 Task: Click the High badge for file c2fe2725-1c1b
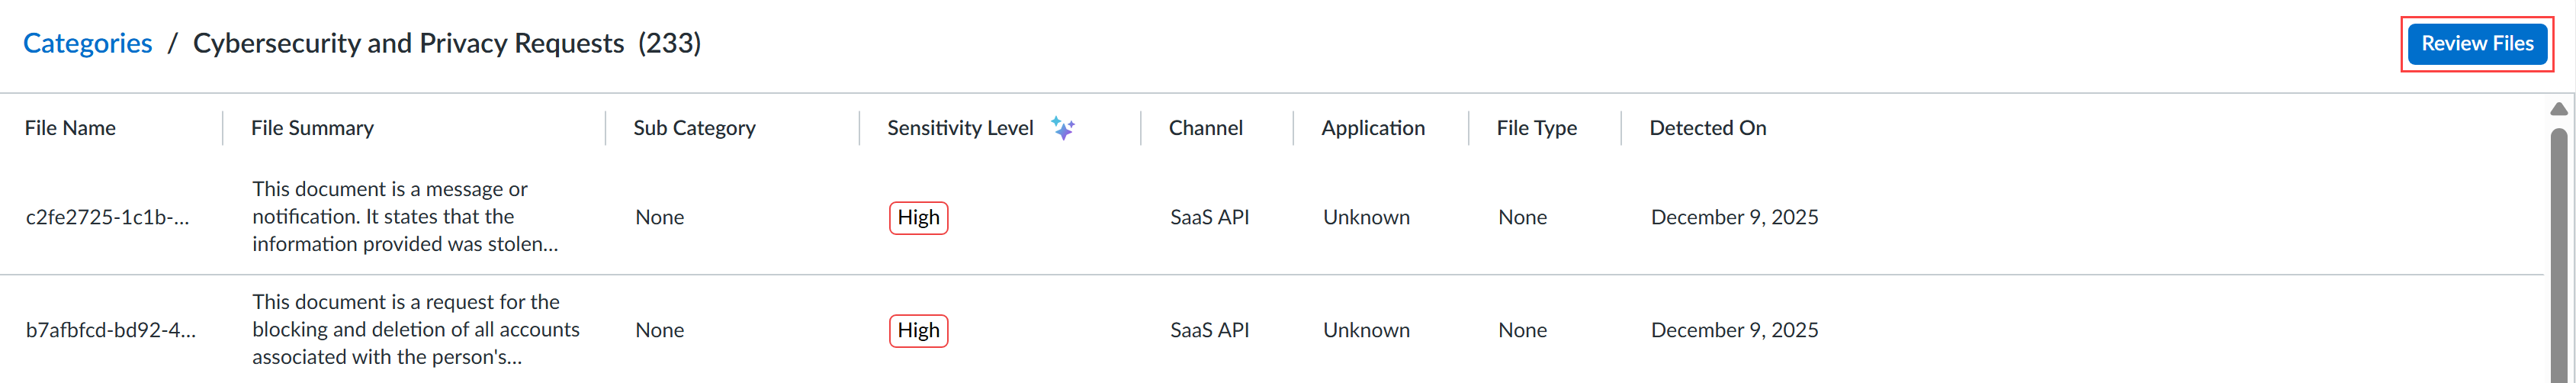click(918, 217)
